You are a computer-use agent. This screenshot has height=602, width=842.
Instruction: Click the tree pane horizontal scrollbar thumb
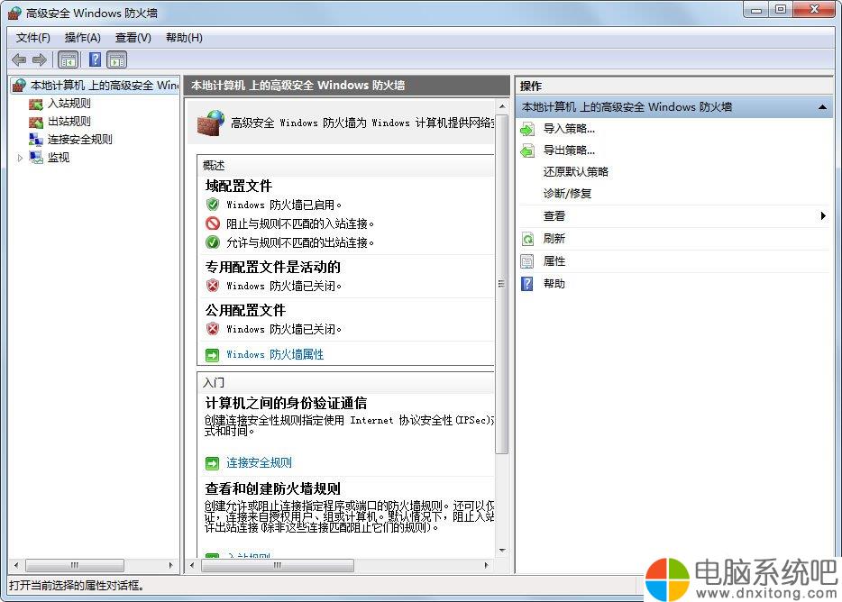[75, 565]
